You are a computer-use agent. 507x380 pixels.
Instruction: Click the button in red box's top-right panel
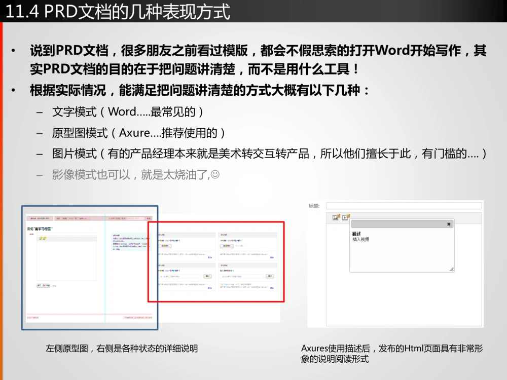(227, 246)
